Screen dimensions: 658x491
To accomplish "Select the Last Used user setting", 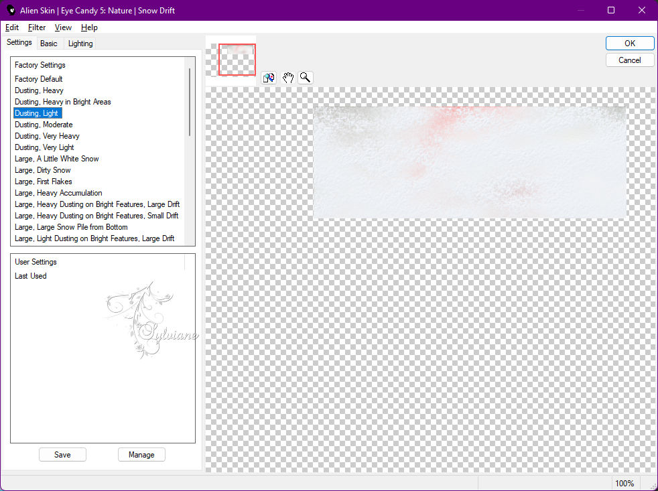I will (x=31, y=276).
